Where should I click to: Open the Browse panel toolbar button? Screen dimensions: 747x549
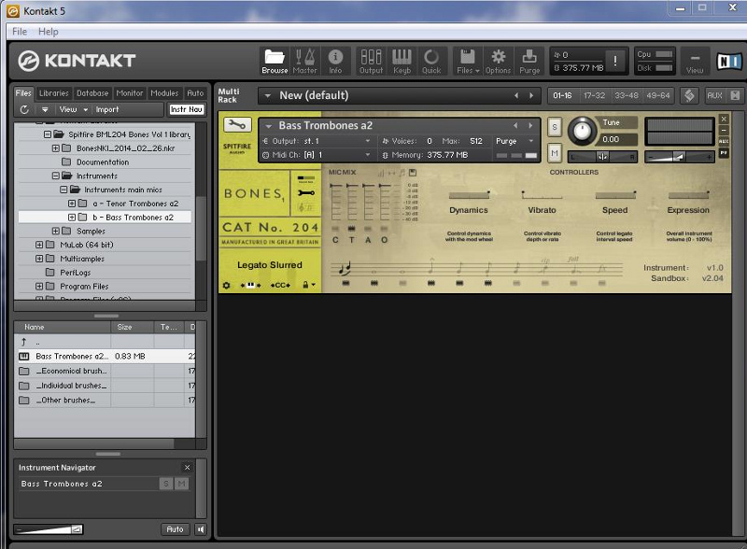tap(275, 61)
